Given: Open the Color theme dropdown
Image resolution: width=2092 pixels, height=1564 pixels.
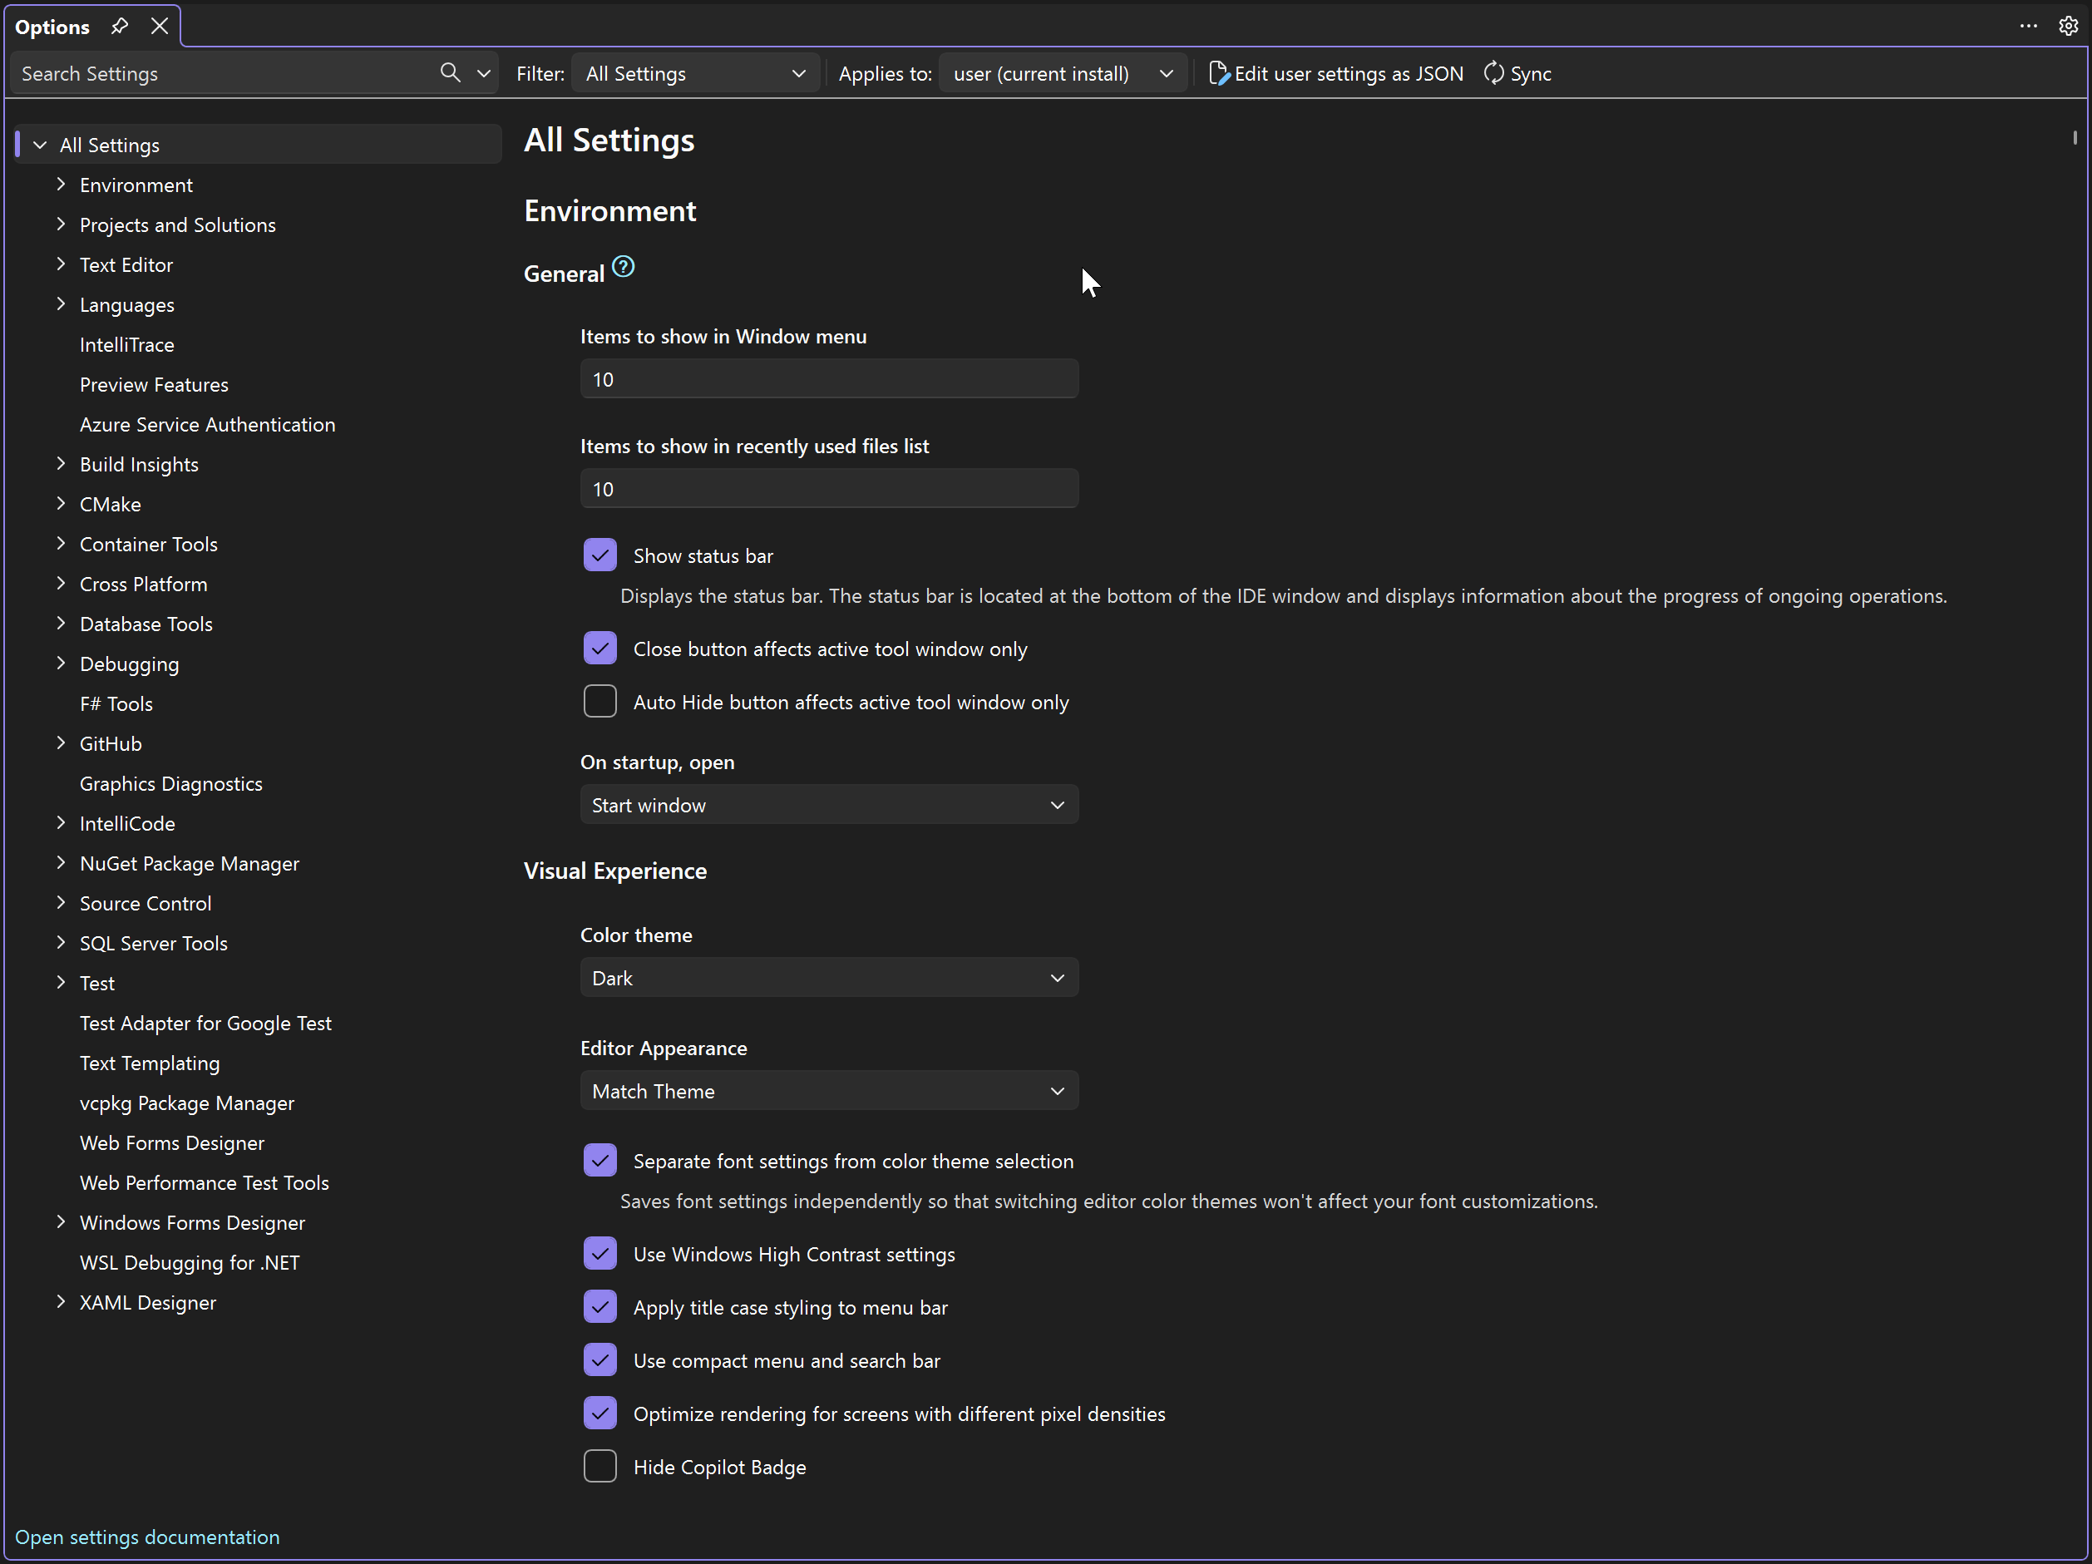Looking at the screenshot, I should 827,978.
